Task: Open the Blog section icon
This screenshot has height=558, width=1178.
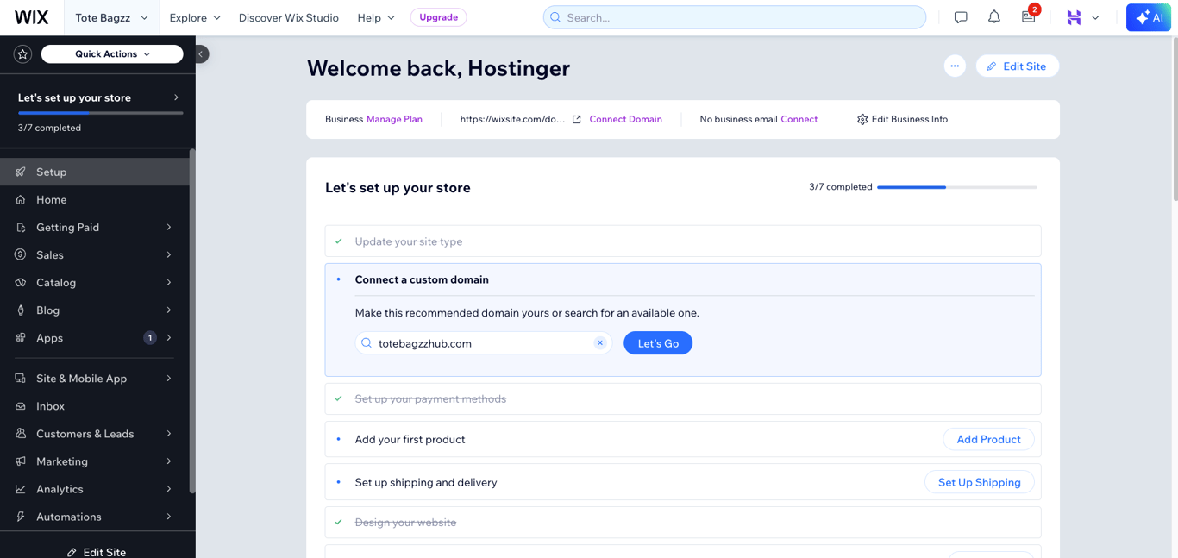Action: tap(19, 310)
